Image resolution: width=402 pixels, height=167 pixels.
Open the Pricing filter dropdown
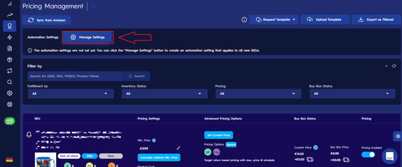[x=258, y=94]
